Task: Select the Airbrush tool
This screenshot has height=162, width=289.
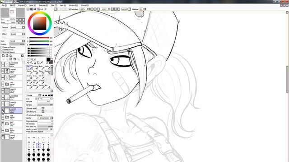Action: 36,67
